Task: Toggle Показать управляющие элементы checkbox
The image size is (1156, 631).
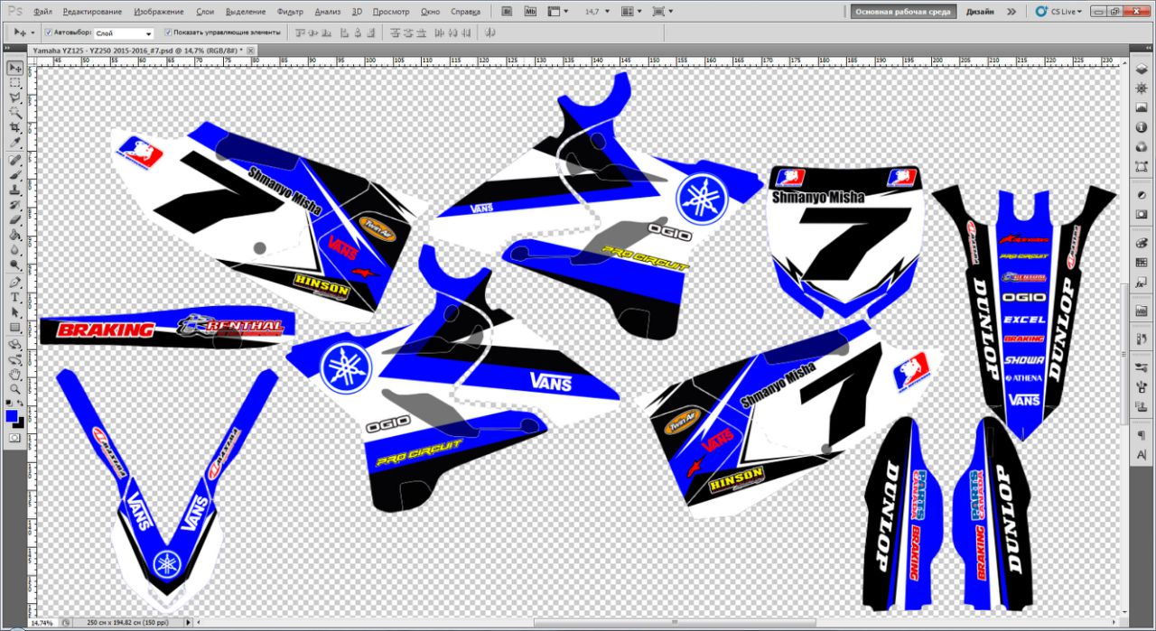Action: (168, 32)
